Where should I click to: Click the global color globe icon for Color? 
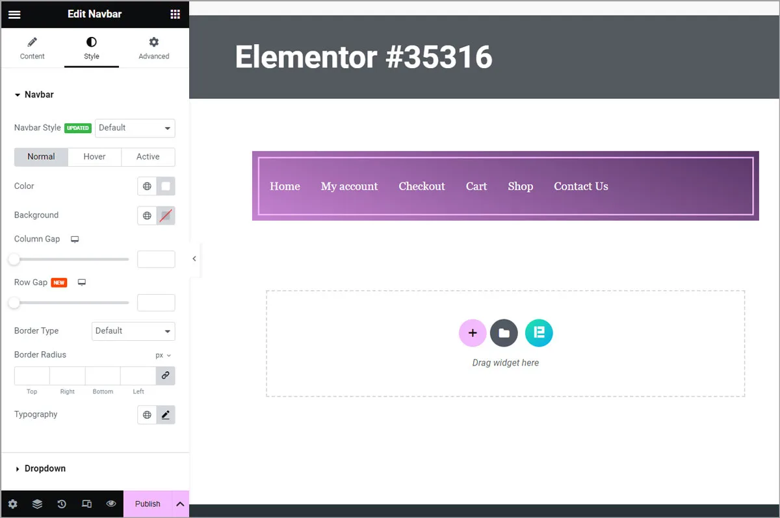click(147, 186)
